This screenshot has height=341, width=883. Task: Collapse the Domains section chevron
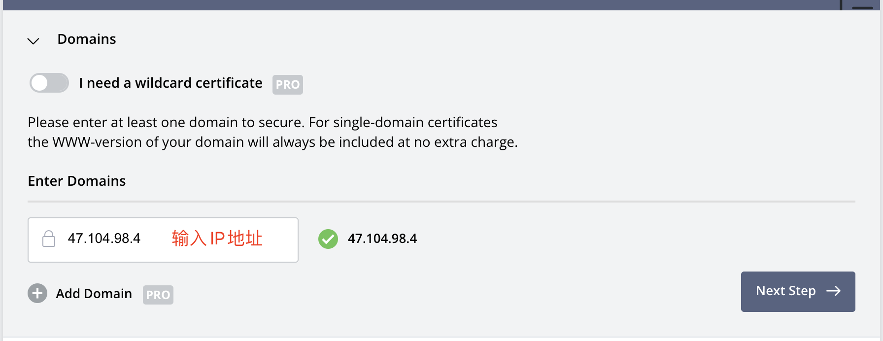click(x=33, y=41)
